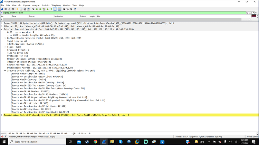The image size is (259, 145).
Task: Jump to the last packet arrow icon
Action: click(x=51, y=9)
